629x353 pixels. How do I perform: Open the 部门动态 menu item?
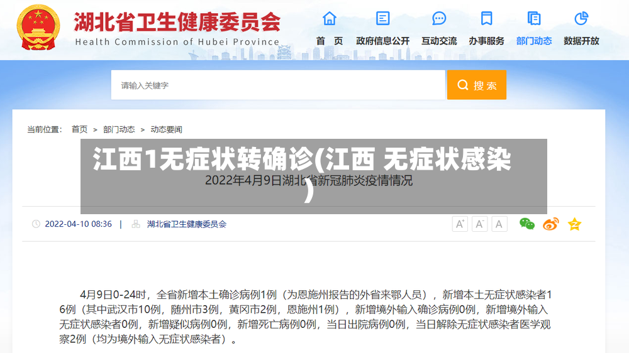(x=534, y=41)
